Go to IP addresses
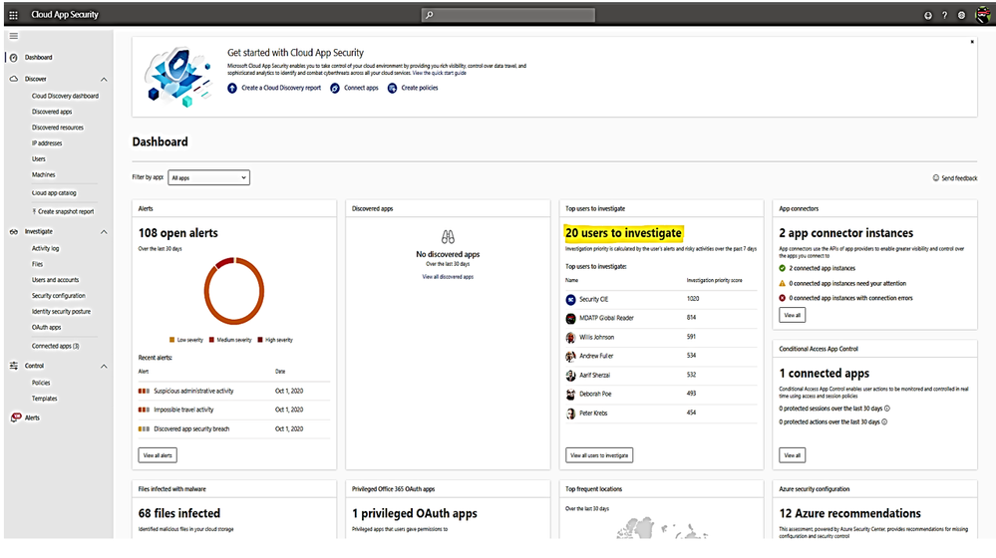The width and height of the screenshot is (996, 558). pos(47,143)
